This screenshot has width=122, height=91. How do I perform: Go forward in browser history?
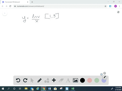[6, 6]
